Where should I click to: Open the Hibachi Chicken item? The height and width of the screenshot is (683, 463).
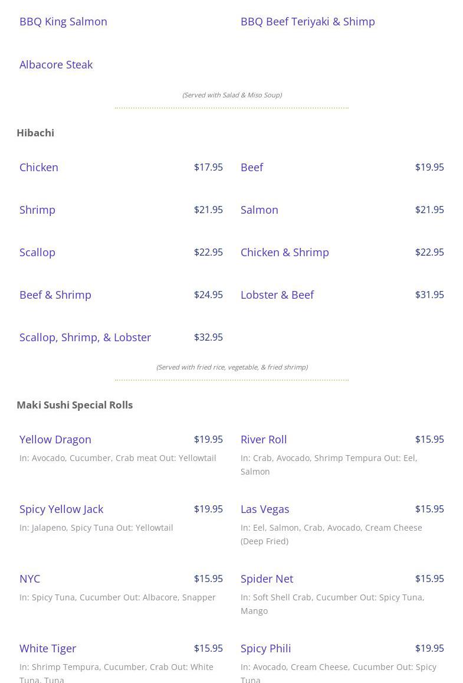39,167
